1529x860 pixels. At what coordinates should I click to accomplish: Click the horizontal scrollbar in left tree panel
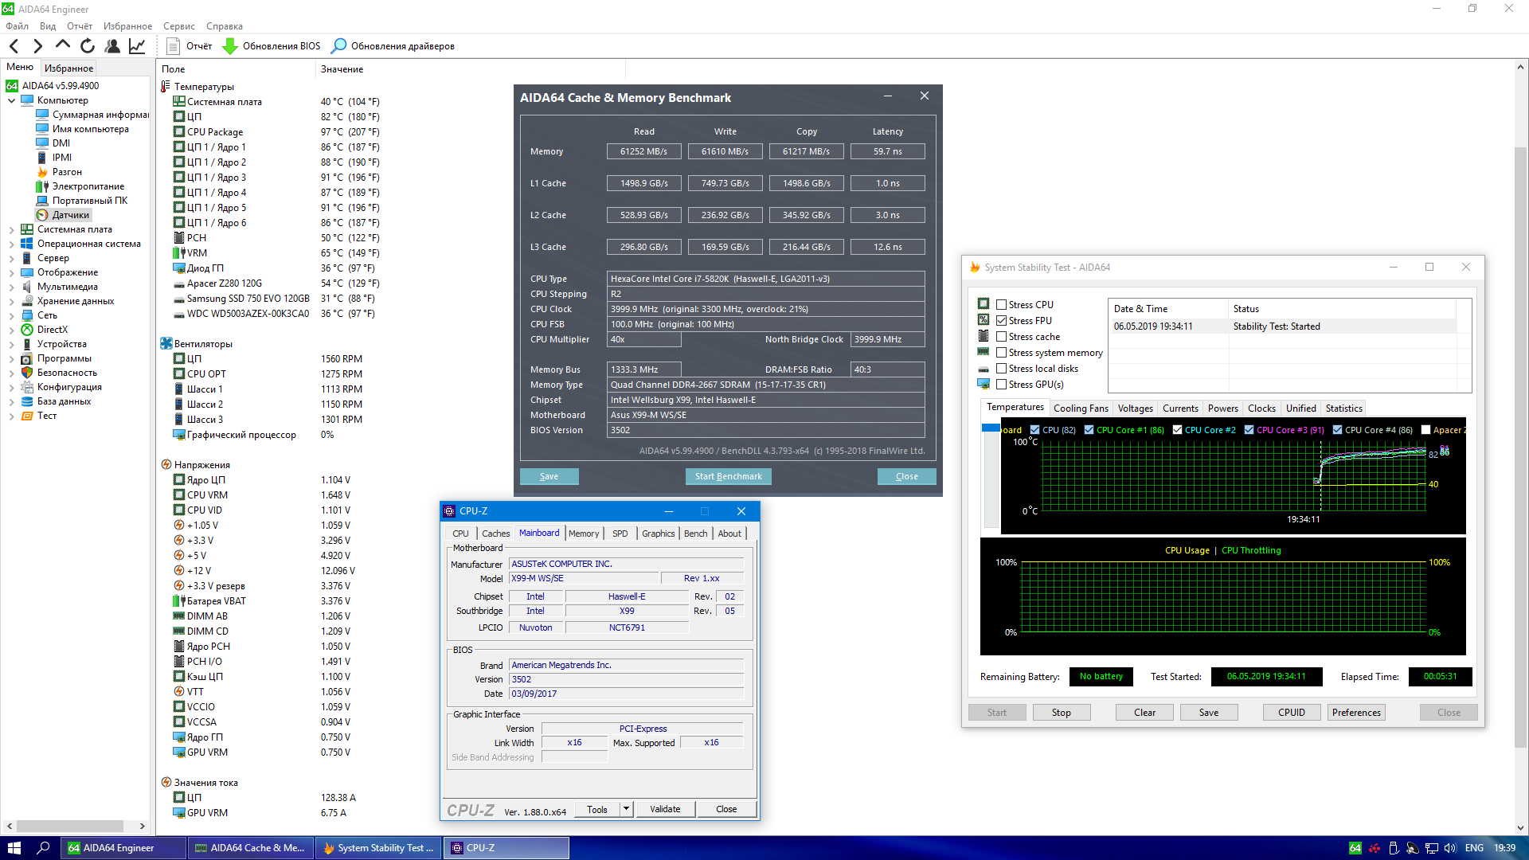click(72, 826)
